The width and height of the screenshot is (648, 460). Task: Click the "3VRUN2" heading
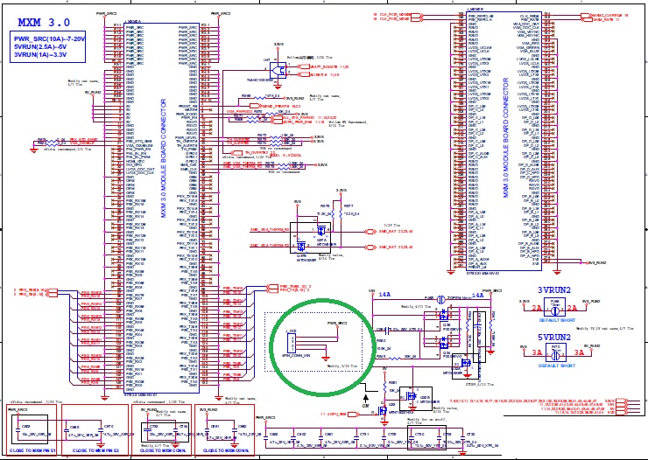tap(553, 290)
